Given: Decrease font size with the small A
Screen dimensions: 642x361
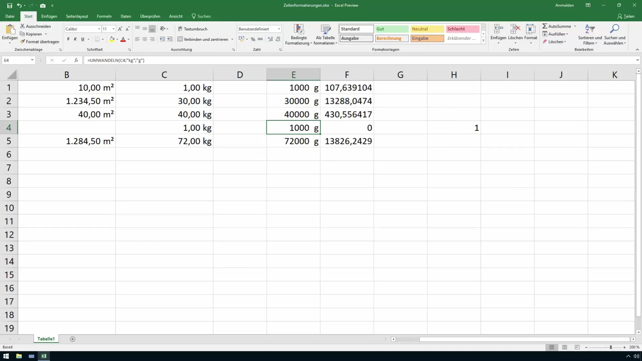Looking at the screenshot, I should [x=127, y=29].
